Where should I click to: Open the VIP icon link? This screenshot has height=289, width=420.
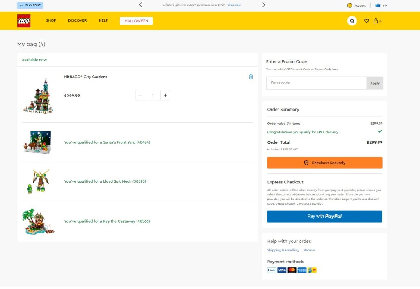pyautogui.click(x=378, y=5)
